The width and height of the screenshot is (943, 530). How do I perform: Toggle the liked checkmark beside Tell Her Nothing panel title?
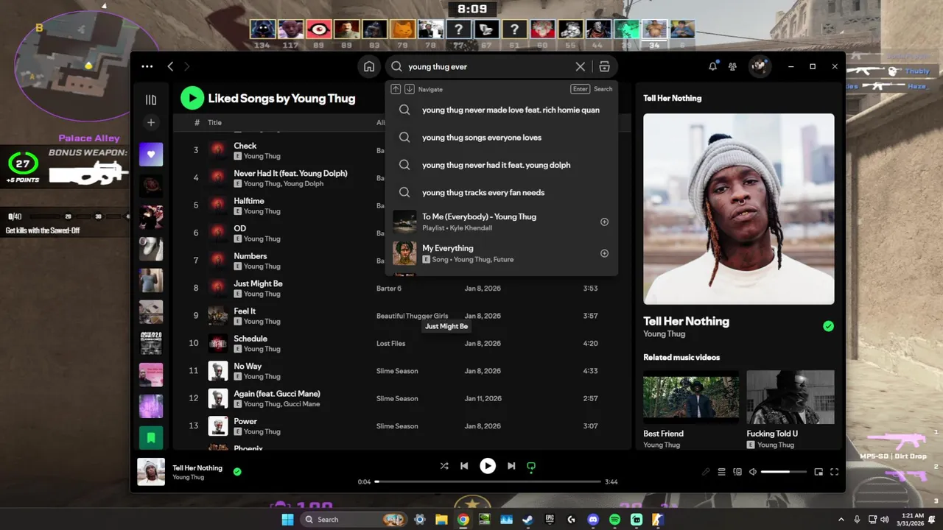(x=829, y=326)
